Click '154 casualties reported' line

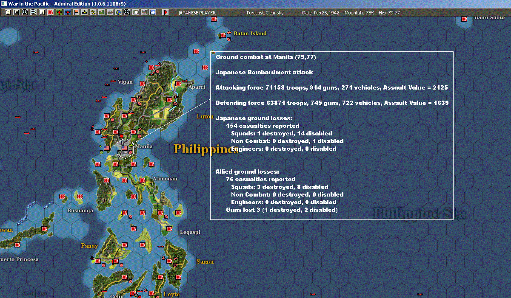click(x=263, y=126)
